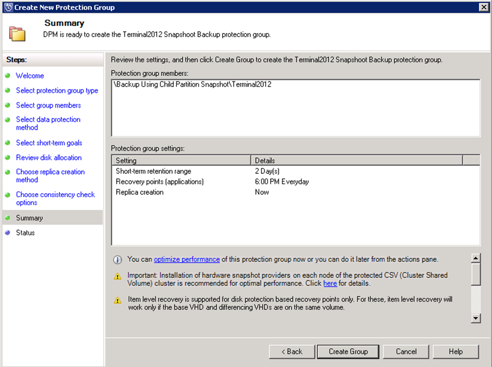Click the Back button
492x367 pixels.
click(292, 352)
